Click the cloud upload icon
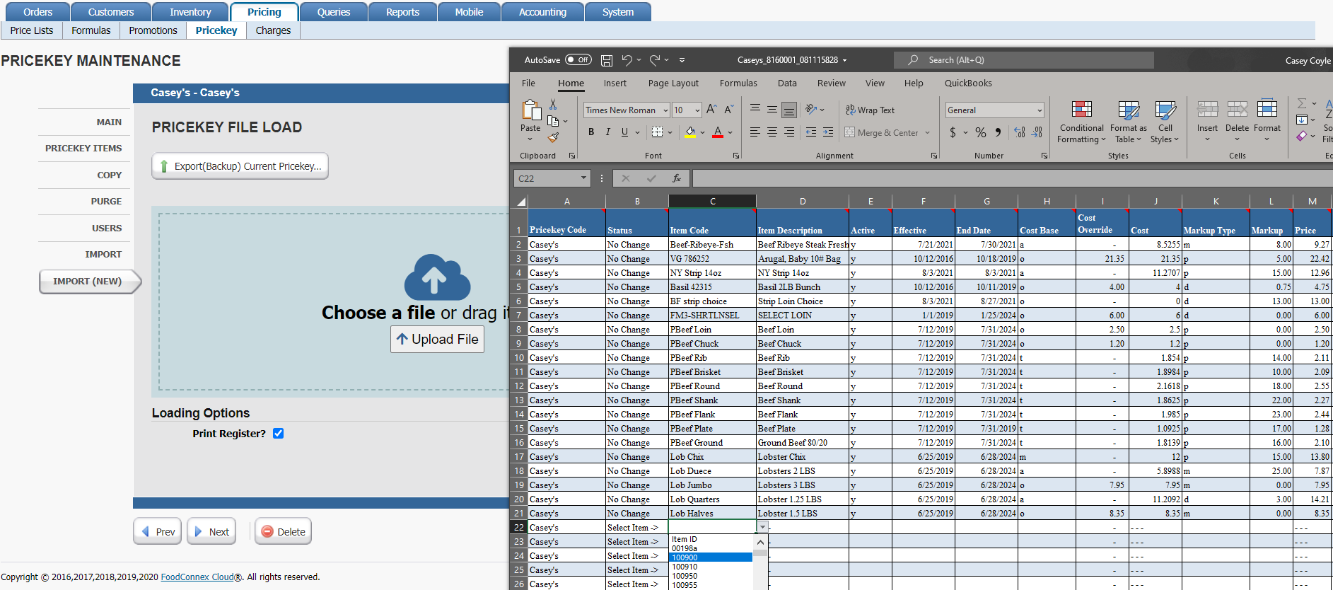Screen dimensions: 1333x590 tap(437, 277)
